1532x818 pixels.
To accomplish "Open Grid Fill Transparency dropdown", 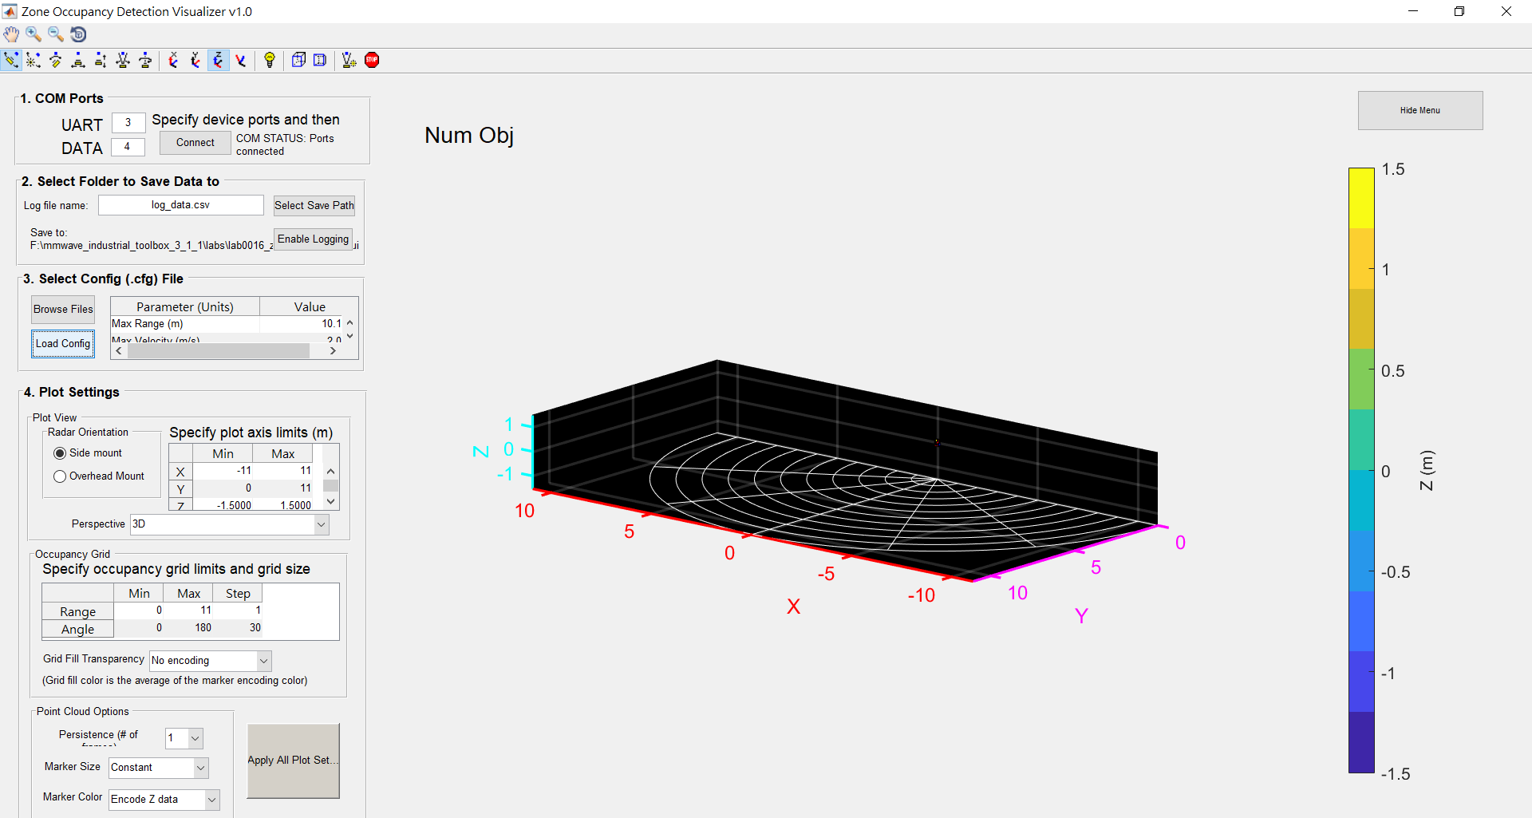I will (x=263, y=661).
